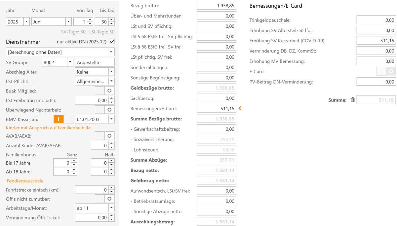Switch off the orange BMV-Kasse toggle

pos(59,119)
